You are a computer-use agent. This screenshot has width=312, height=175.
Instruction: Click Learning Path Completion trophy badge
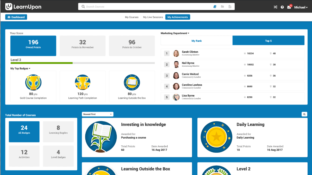[83, 83]
